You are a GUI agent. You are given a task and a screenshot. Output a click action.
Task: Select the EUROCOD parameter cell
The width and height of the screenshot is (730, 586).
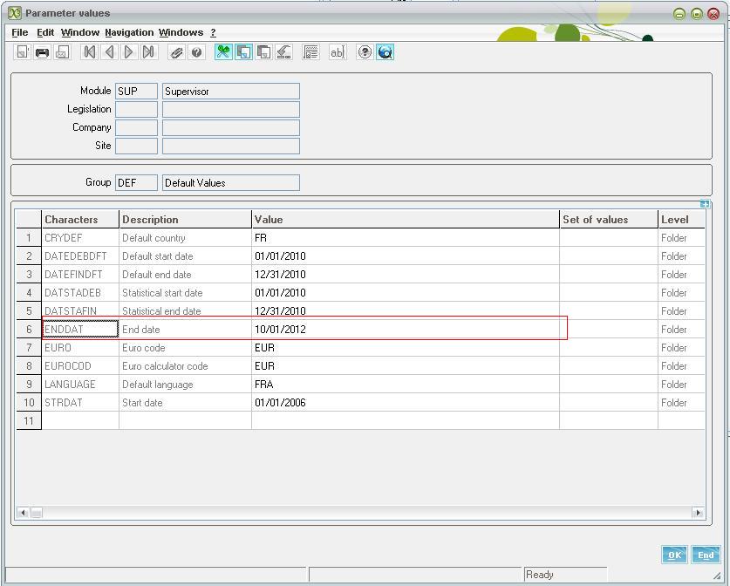80,366
